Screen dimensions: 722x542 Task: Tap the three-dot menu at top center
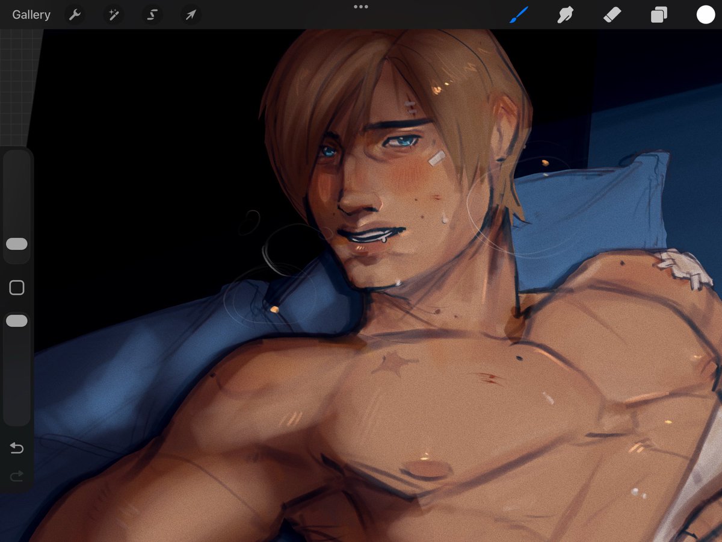click(361, 7)
